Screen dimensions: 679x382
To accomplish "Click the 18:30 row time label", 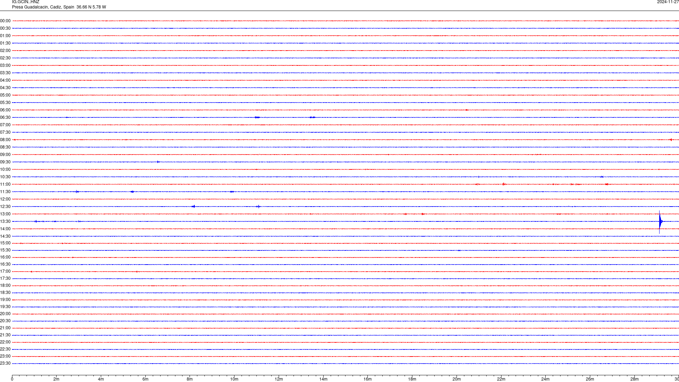I will [5, 293].
